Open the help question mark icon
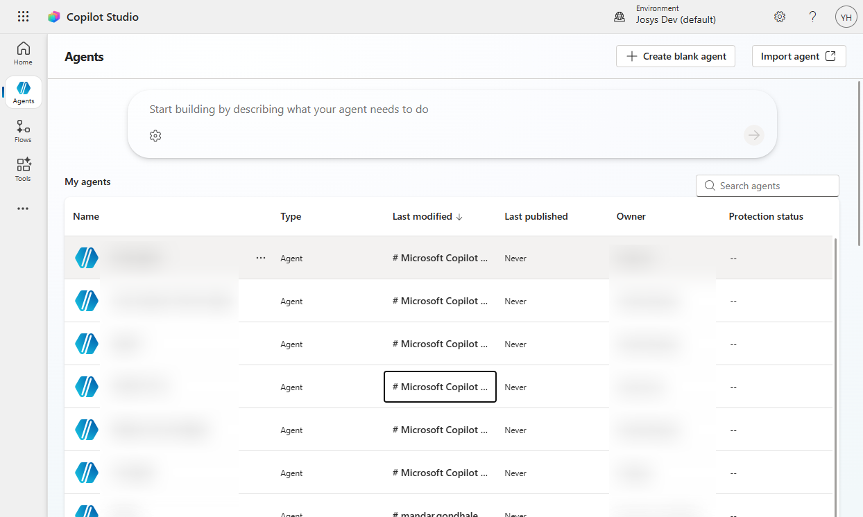The width and height of the screenshot is (863, 517). coord(813,17)
